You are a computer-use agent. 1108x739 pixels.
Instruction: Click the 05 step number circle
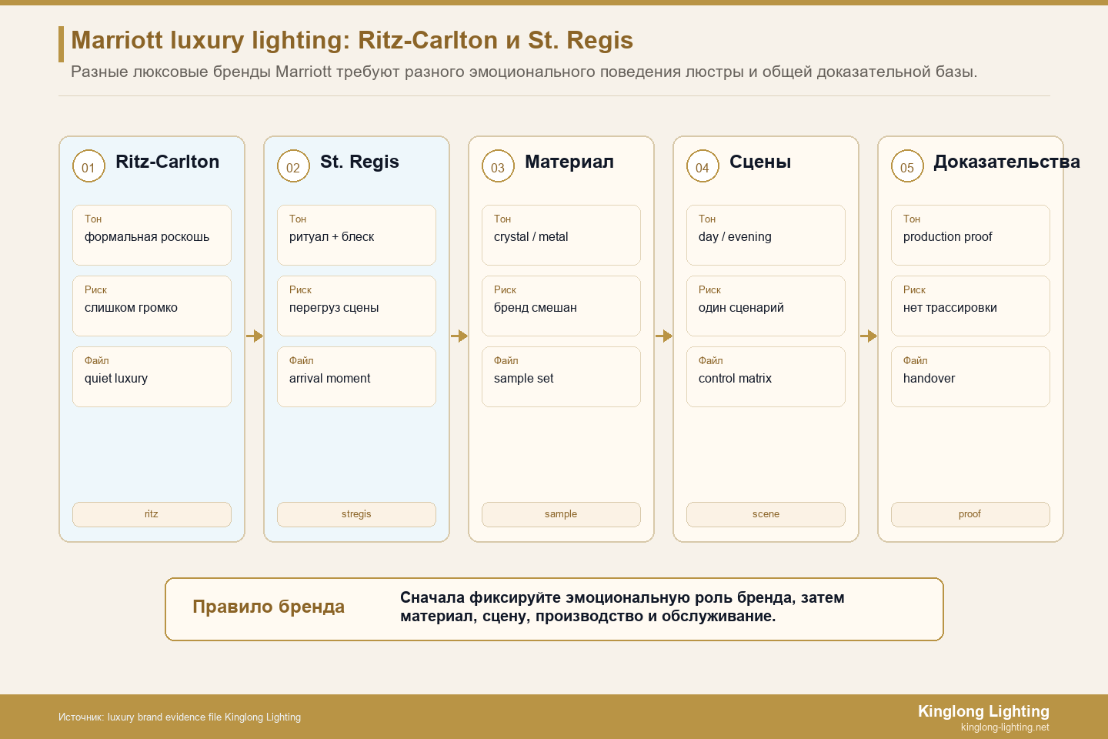coord(907,166)
